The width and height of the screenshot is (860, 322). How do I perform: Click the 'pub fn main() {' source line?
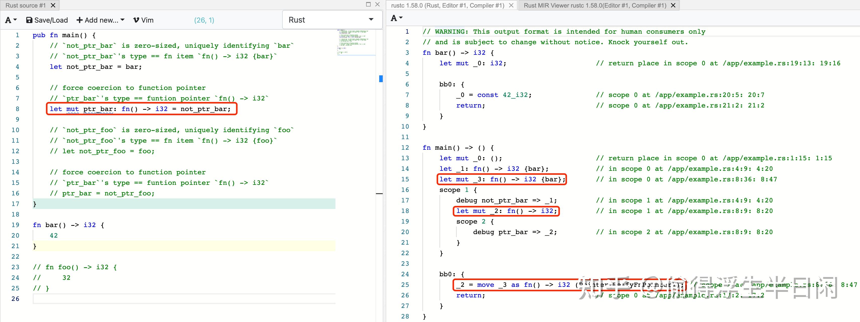pos(64,35)
